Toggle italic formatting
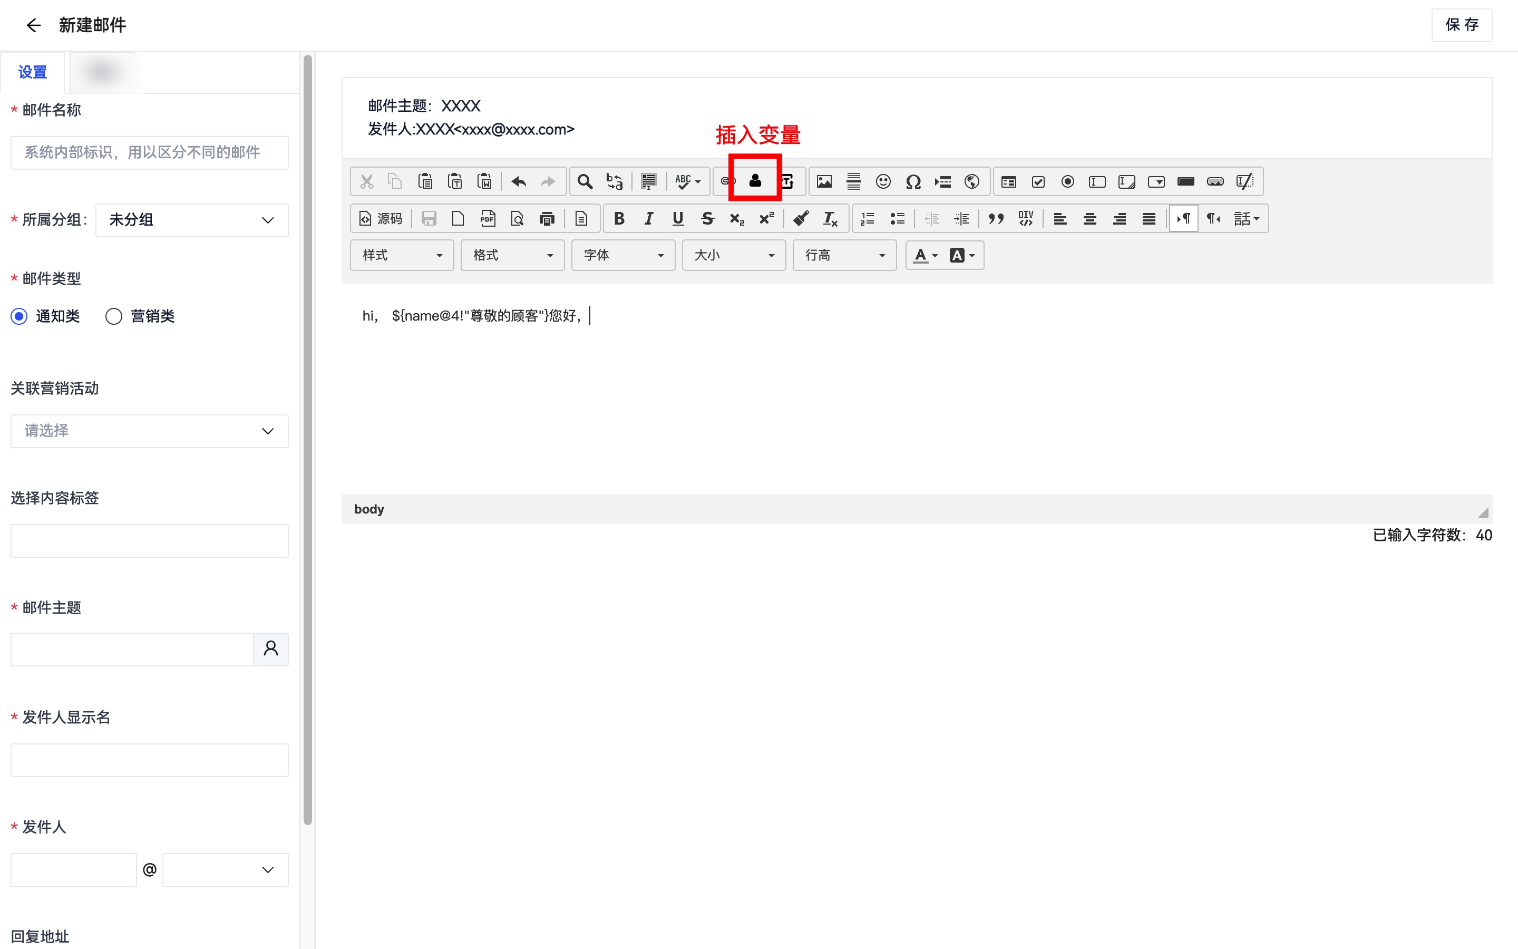The image size is (1518, 949). 649,218
